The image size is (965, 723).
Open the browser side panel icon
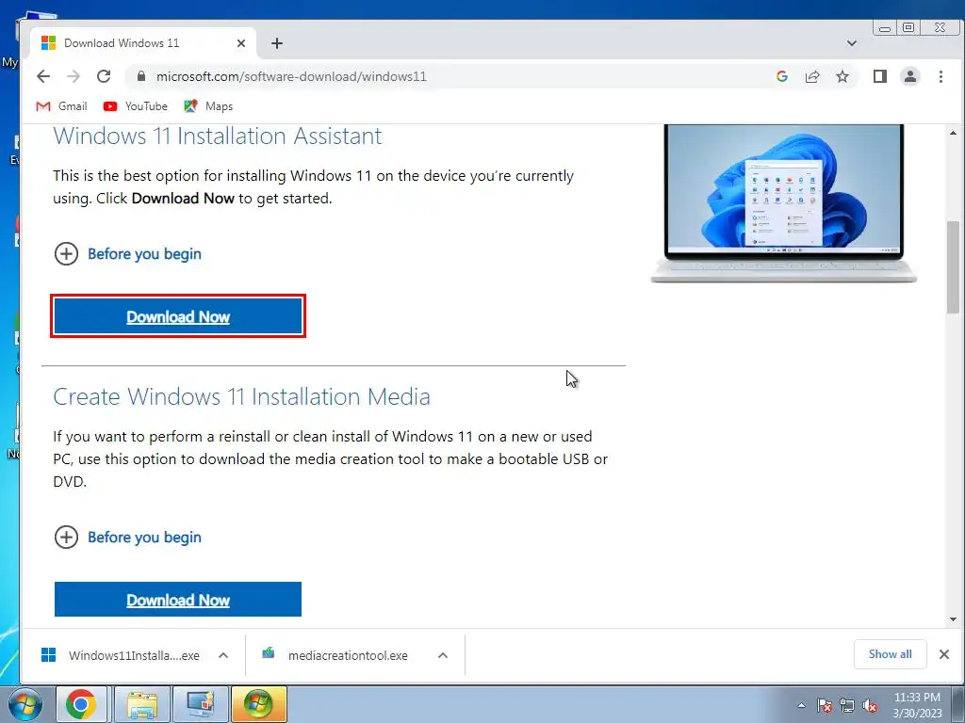tap(879, 76)
